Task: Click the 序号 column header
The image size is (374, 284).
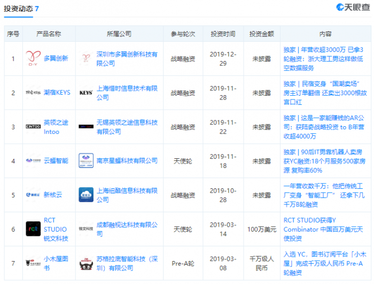Action: click(x=13, y=34)
